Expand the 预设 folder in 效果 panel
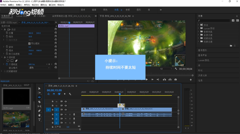The image size is (240, 134). tap(198, 25)
